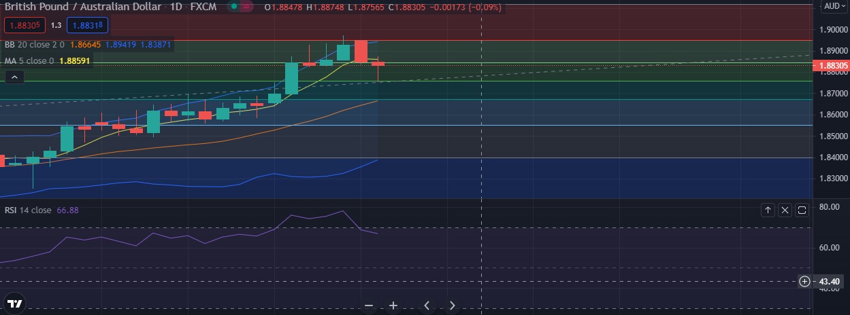Viewport: 850px width, 315px height.
Task: Click the 1.86000 price scale label
Action: [x=833, y=115]
